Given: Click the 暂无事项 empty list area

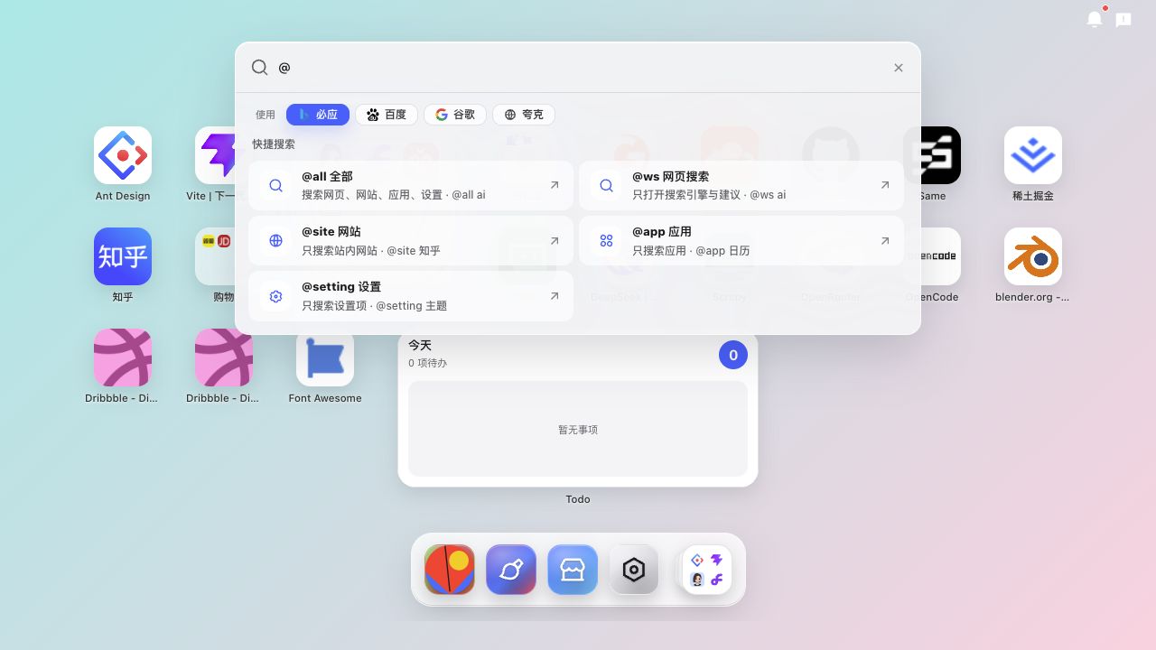Looking at the screenshot, I should coord(578,429).
